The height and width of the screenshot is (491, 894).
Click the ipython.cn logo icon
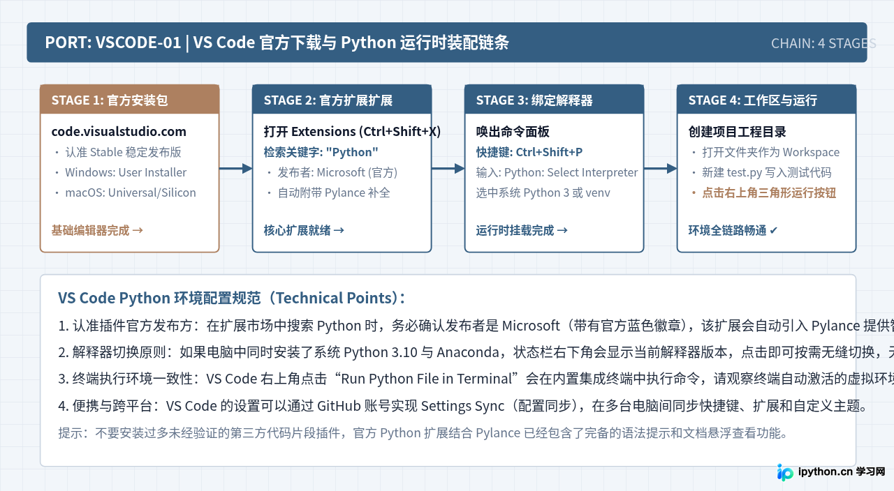point(785,472)
